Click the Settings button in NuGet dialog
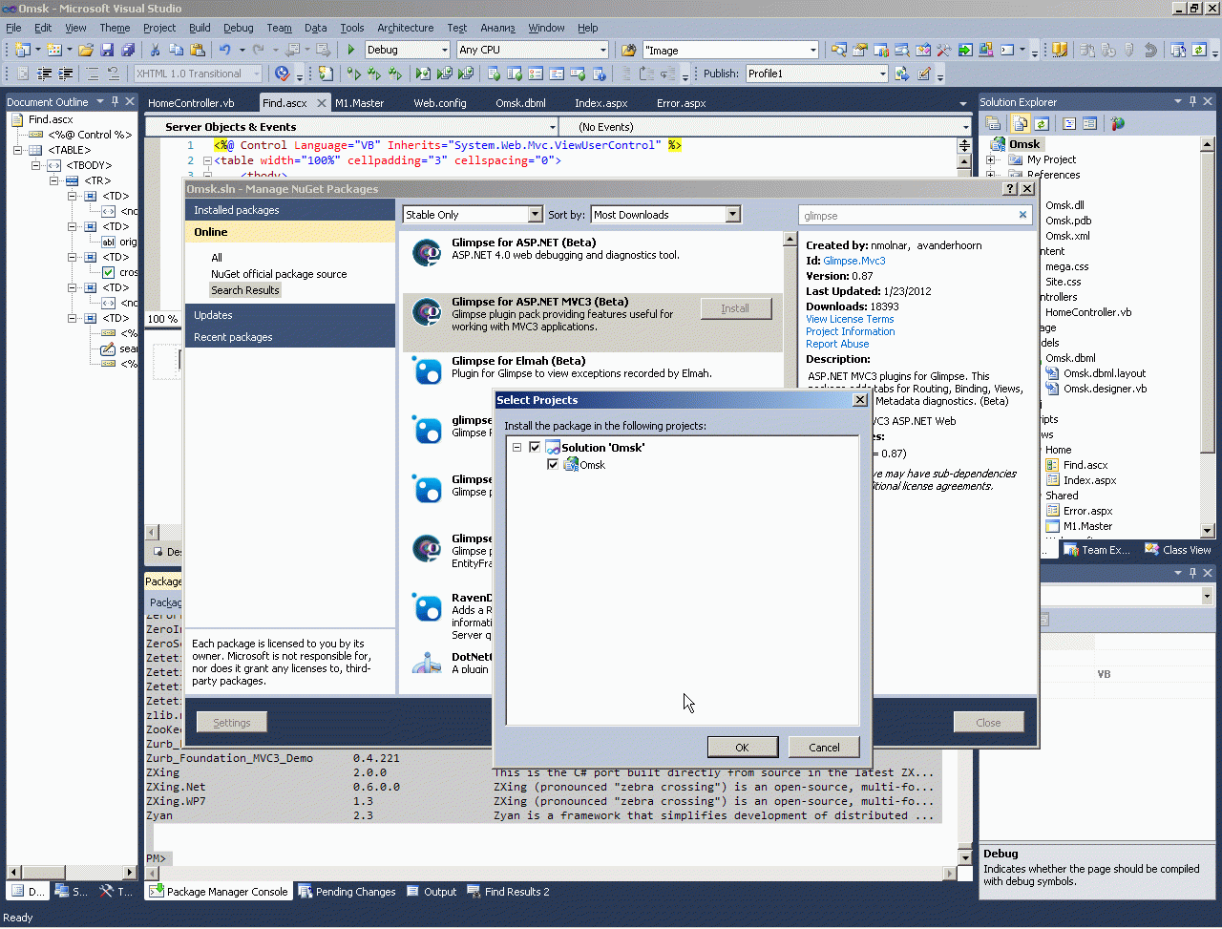 pos(232,723)
